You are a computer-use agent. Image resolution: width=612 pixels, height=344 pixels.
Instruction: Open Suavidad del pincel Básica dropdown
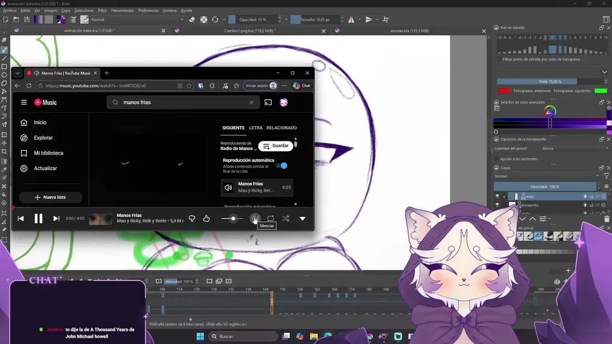tap(576, 148)
